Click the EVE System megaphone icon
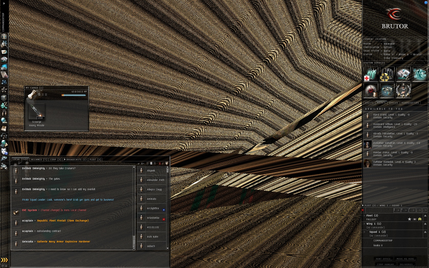 coord(16,212)
